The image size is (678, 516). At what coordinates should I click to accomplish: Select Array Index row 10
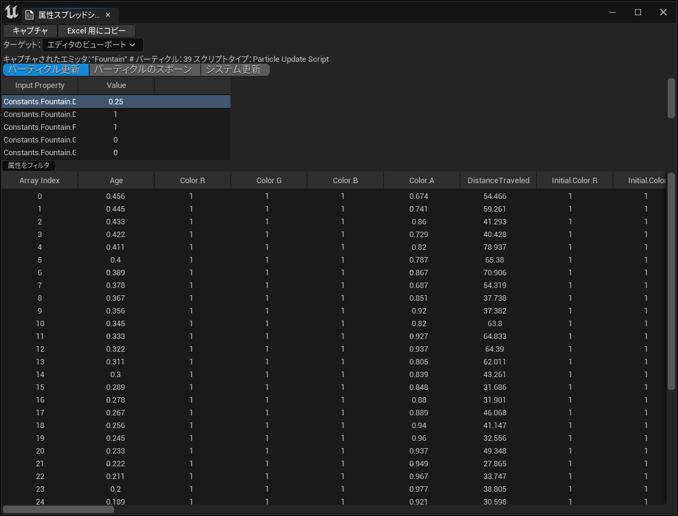tap(39, 324)
